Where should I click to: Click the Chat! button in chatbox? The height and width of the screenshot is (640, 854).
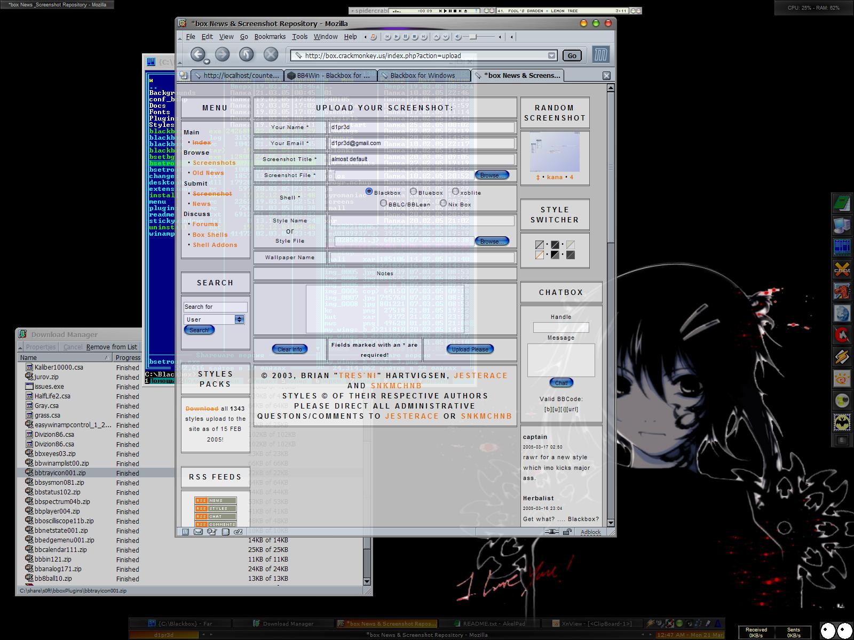click(x=561, y=383)
